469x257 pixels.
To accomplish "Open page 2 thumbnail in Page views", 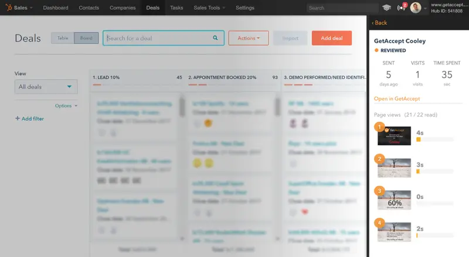I will tap(394, 168).
